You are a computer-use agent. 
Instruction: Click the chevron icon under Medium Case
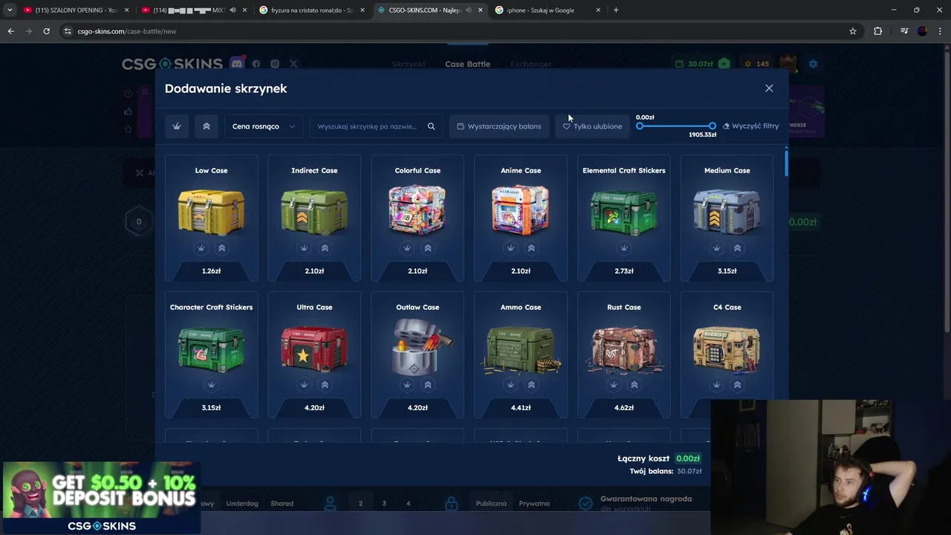(738, 248)
